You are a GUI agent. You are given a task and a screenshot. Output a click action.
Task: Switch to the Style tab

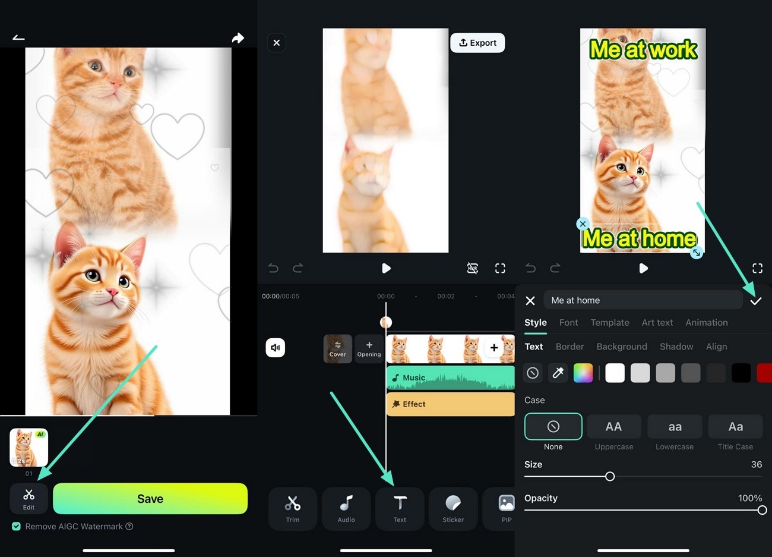pos(536,322)
